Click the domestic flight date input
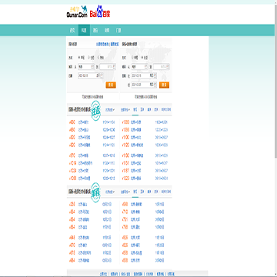 click(x=91, y=75)
